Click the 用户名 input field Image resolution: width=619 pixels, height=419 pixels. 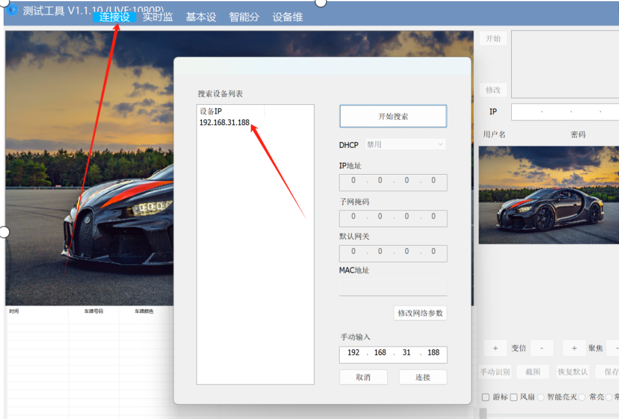tap(537, 135)
